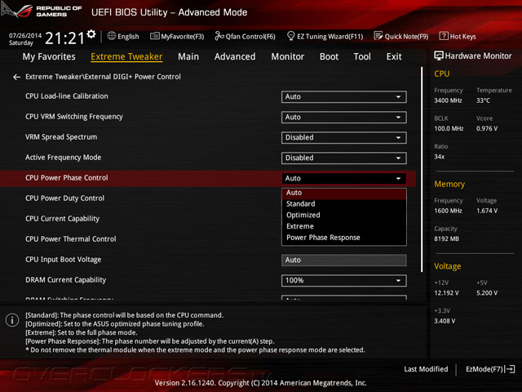
Task: Open the Tool tab
Action: (x=362, y=56)
